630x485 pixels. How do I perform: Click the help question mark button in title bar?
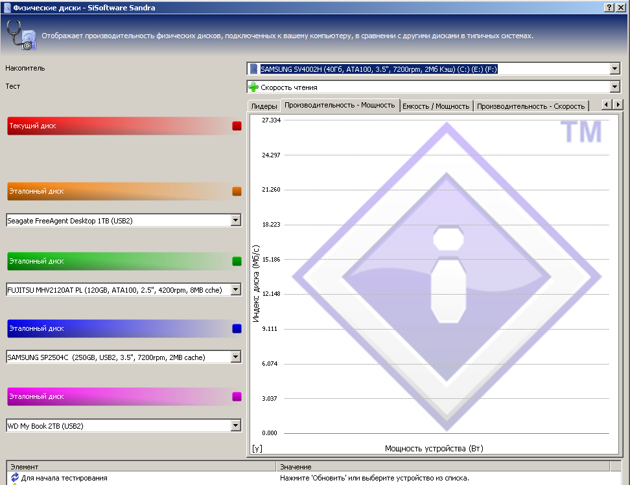[609, 7]
